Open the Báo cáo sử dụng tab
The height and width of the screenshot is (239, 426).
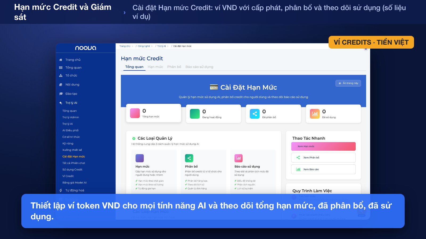tap(199, 67)
